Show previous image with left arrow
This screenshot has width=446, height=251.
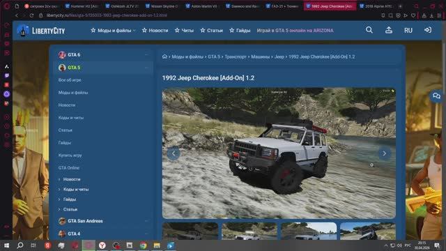[x=174, y=153]
